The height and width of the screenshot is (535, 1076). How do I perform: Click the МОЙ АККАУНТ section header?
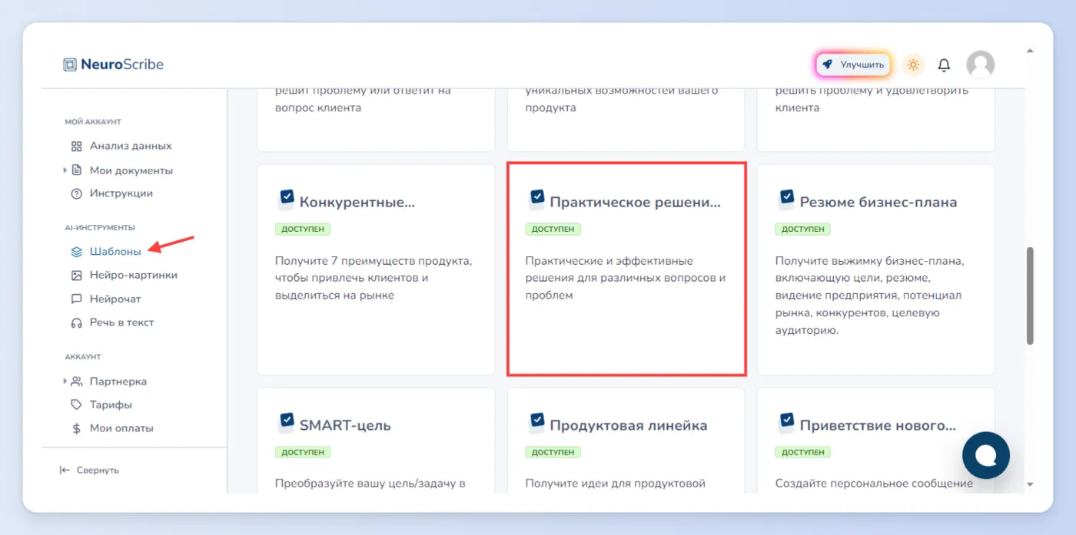pyautogui.click(x=93, y=122)
